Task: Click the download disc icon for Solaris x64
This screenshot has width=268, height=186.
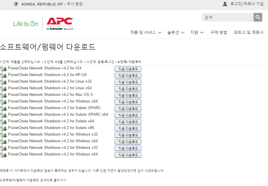Action: pos(3,122)
